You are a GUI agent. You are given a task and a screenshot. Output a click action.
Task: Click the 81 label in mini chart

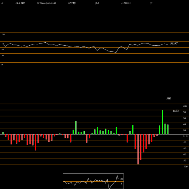click(x=122, y=179)
